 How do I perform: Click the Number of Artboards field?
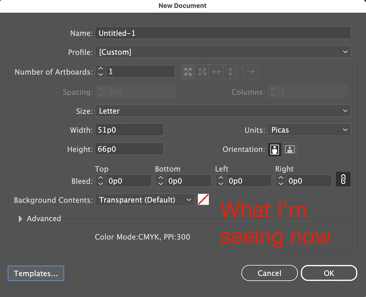141,71
